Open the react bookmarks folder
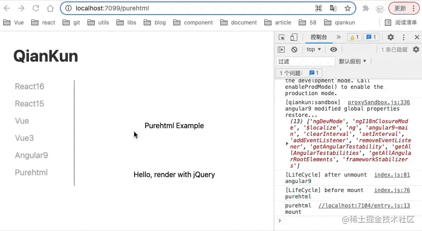 coord(43,23)
